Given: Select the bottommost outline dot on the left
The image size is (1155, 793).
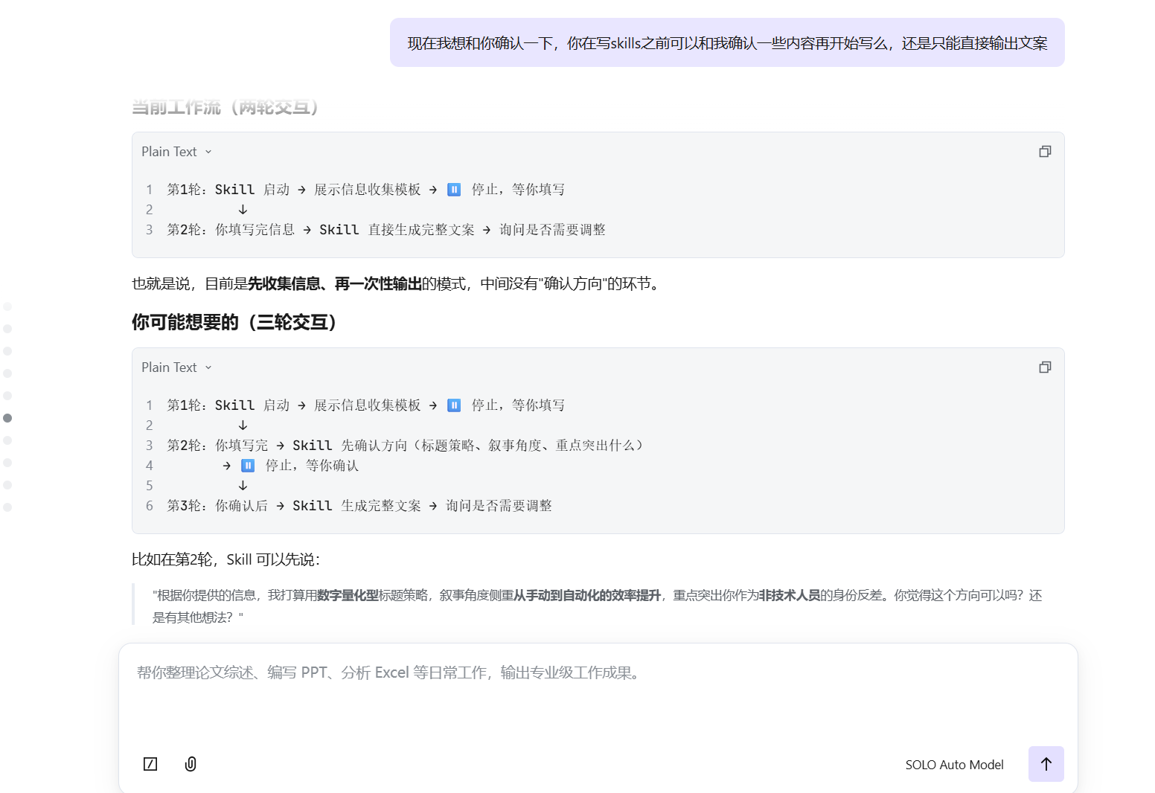Looking at the screenshot, I should coord(7,507).
